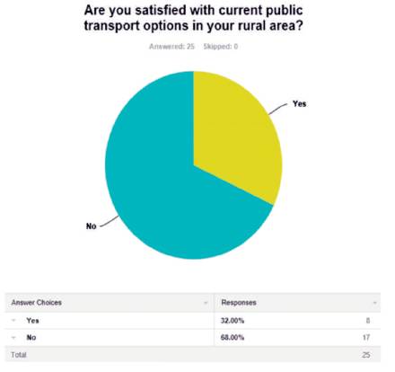Image resolution: width=395 pixels, height=372 pixels.
Task: Select the Yes label beside the pie chart
Action: (299, 104)
